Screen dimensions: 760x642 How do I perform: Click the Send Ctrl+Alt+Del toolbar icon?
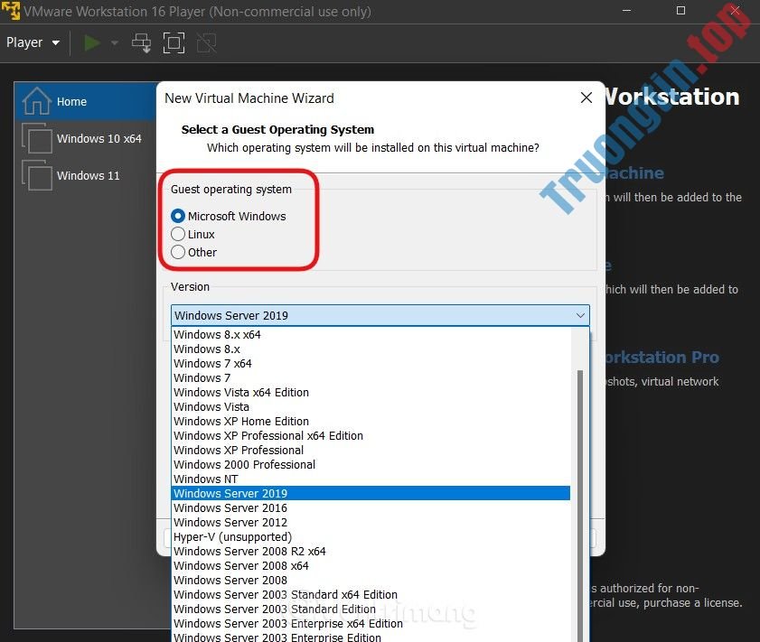(141, 42)
